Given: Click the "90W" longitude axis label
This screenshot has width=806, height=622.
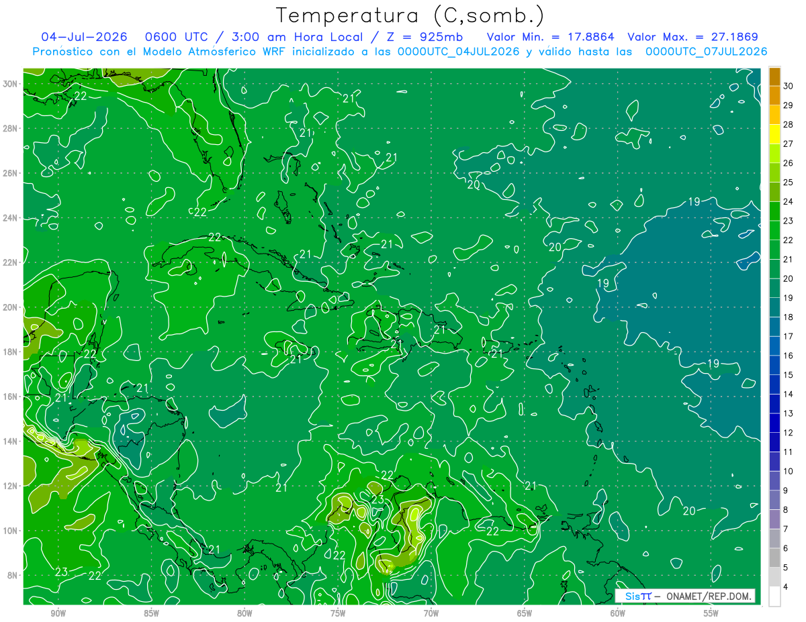Looking at the screenshot, I should (x=58, y=613).
